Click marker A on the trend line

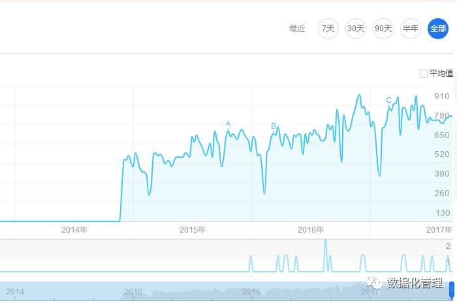click(x=228, y=124)
